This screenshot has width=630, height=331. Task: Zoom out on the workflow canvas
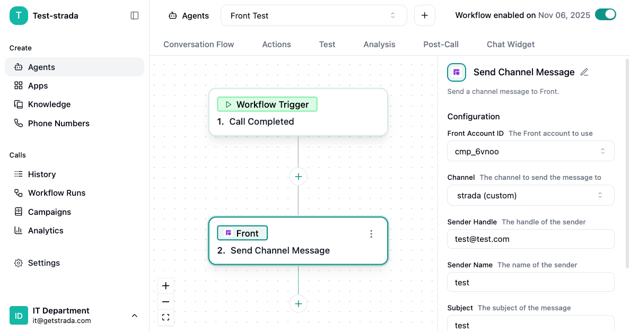coord(165,302)
